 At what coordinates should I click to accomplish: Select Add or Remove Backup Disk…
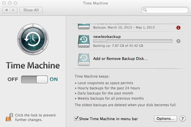(120, 59)
